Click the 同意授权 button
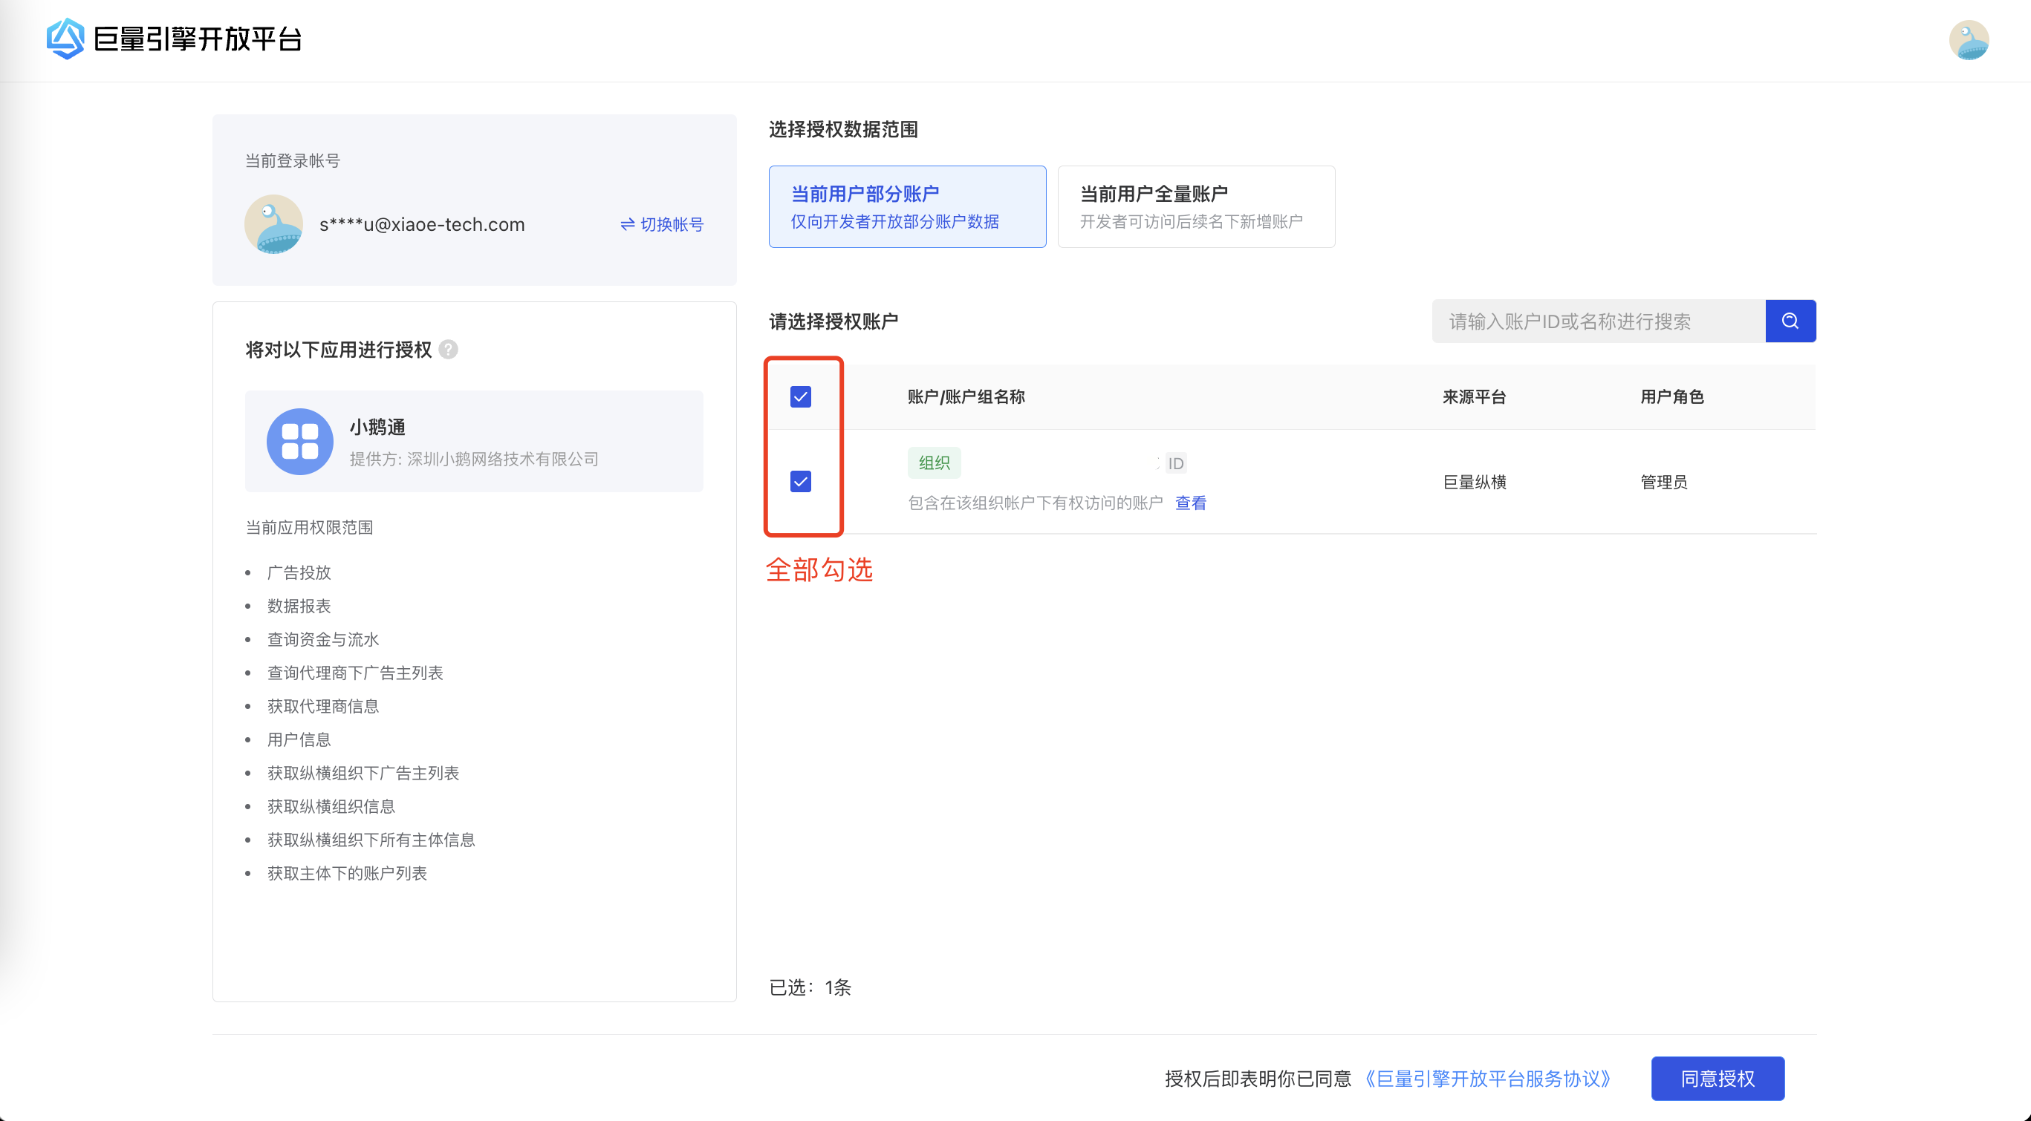Viewport: 2031px width, 1121px height. point(1718,1079)
